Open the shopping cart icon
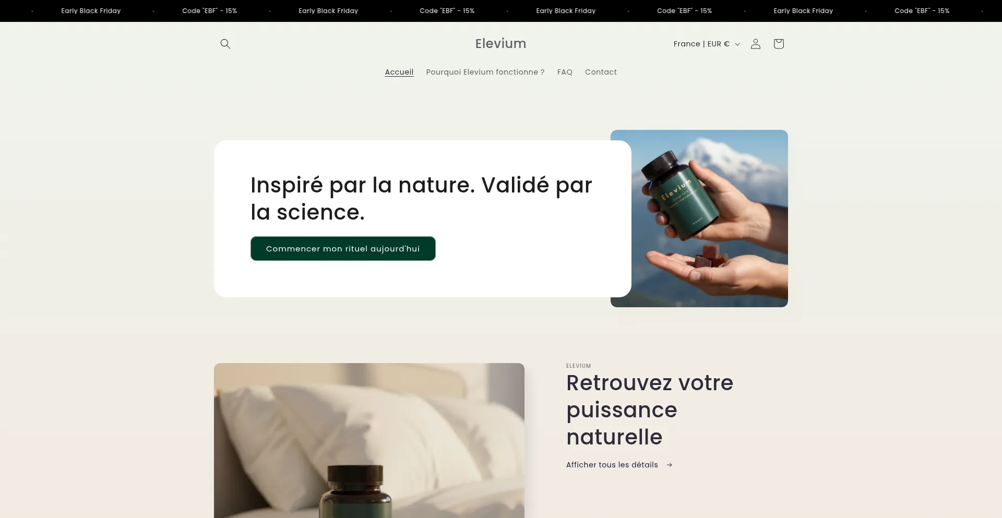The width and height of the screenshot is (1002, 518). pos(778,44)
